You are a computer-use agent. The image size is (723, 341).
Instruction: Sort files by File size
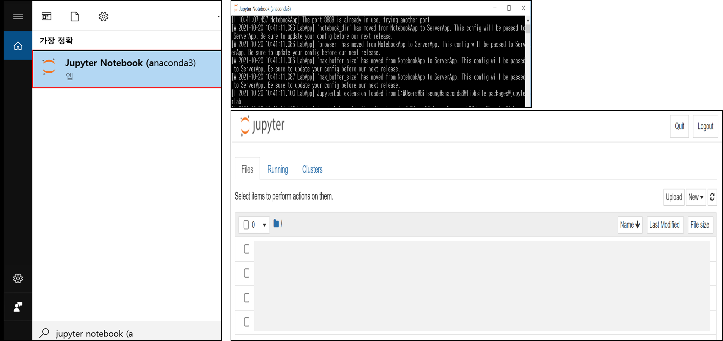coord(700,225)
